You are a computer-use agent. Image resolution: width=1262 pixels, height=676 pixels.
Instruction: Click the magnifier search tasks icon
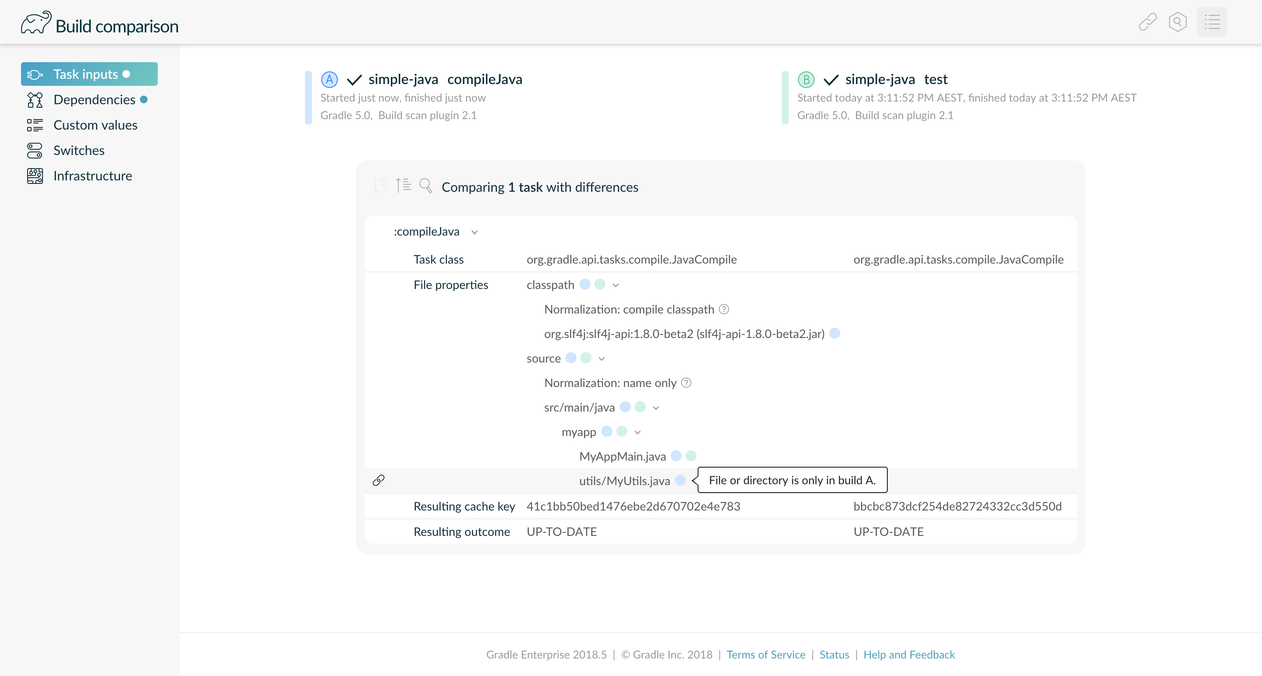(425, 186)
